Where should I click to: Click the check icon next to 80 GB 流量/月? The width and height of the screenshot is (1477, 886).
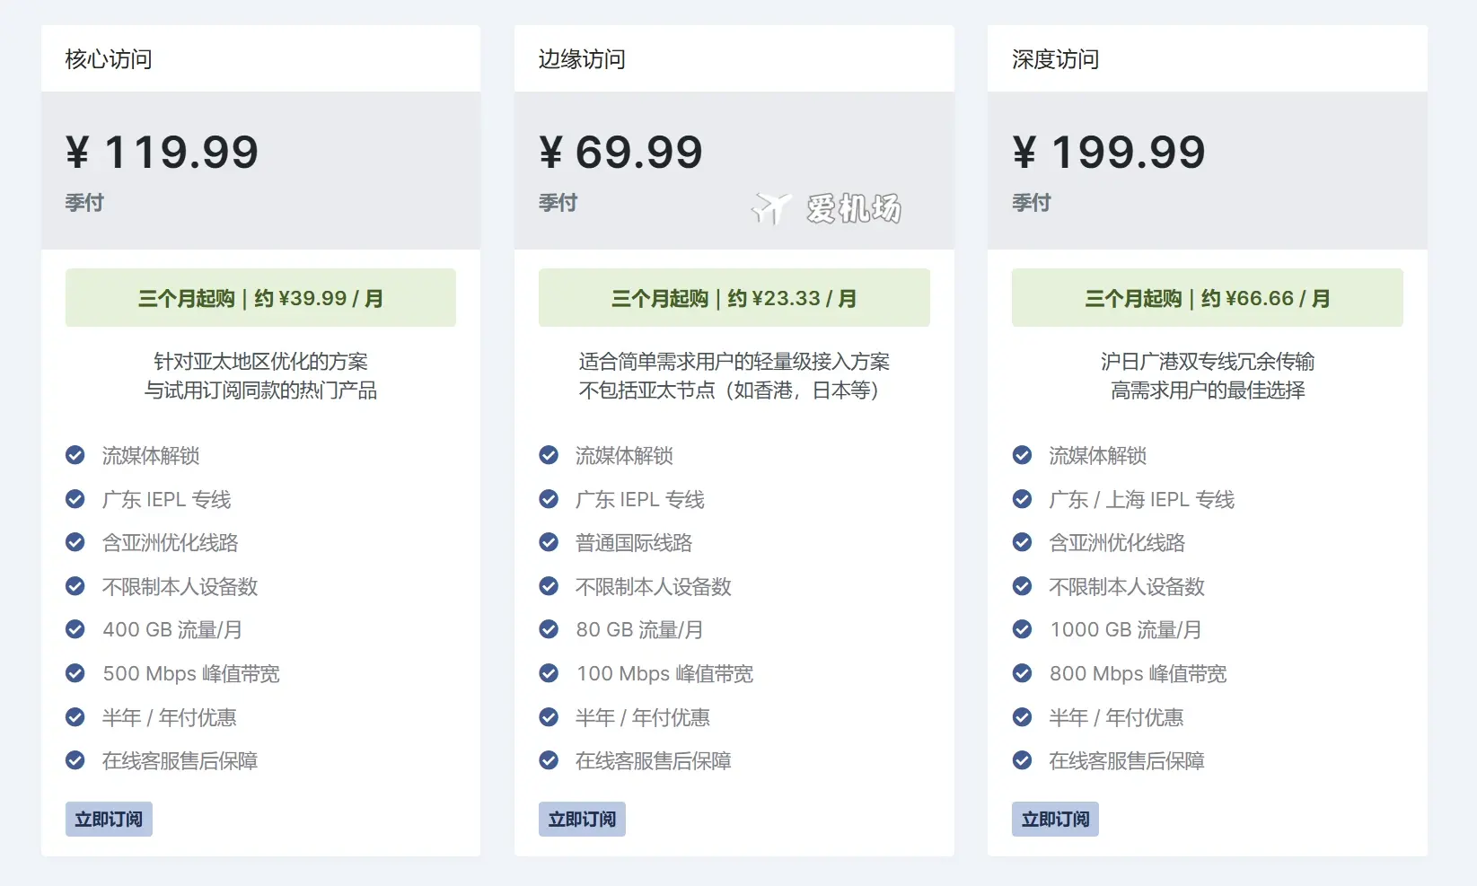coord(549,629)
